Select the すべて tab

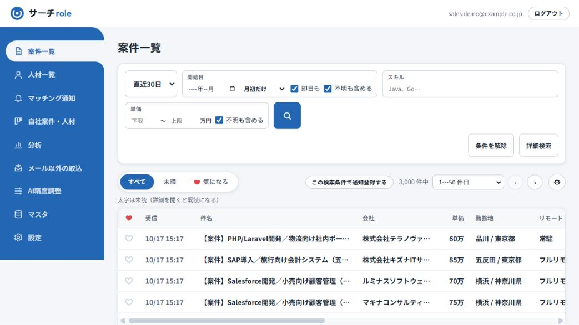point(137,182)
